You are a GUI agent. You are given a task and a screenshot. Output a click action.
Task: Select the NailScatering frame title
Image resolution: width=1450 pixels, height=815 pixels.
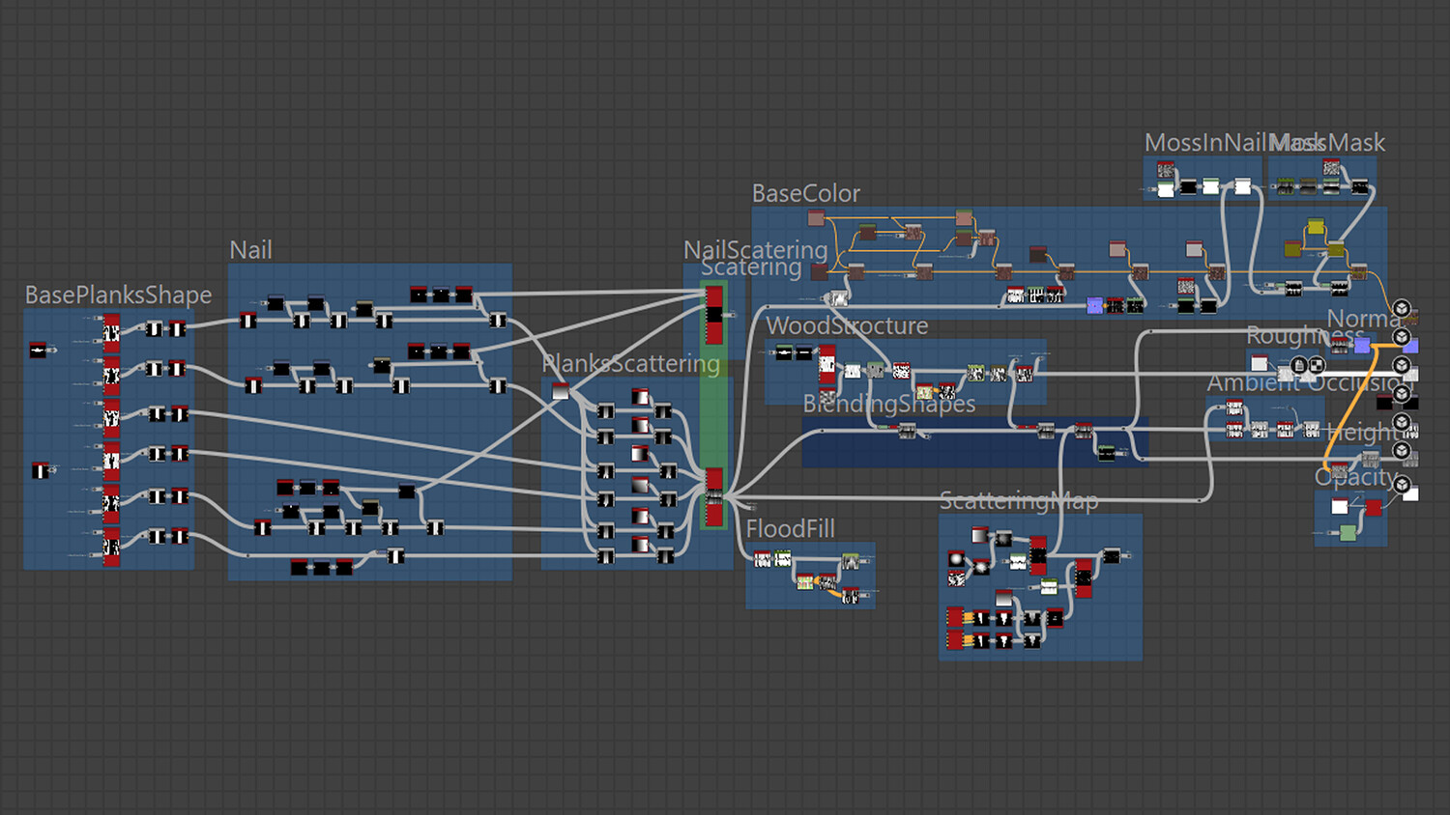tap(755, 250)
